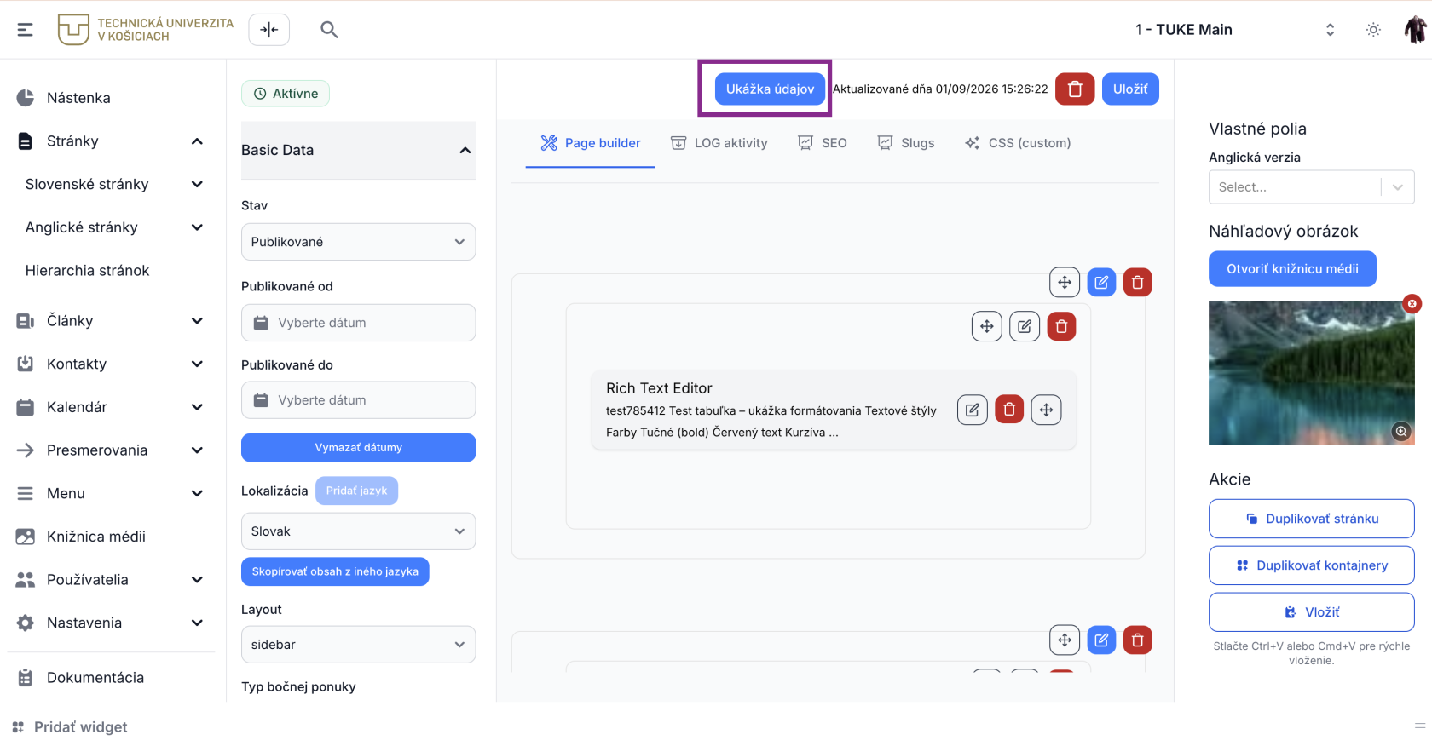The image size is (1432, 746).
Task: Open the Anglická verzia select dropdown
Action: pos(1311,187)
